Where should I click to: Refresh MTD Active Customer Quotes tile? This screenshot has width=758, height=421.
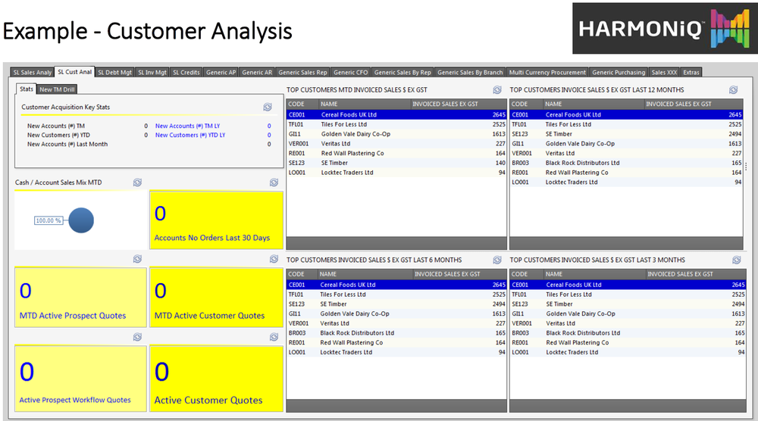point(274,259)
